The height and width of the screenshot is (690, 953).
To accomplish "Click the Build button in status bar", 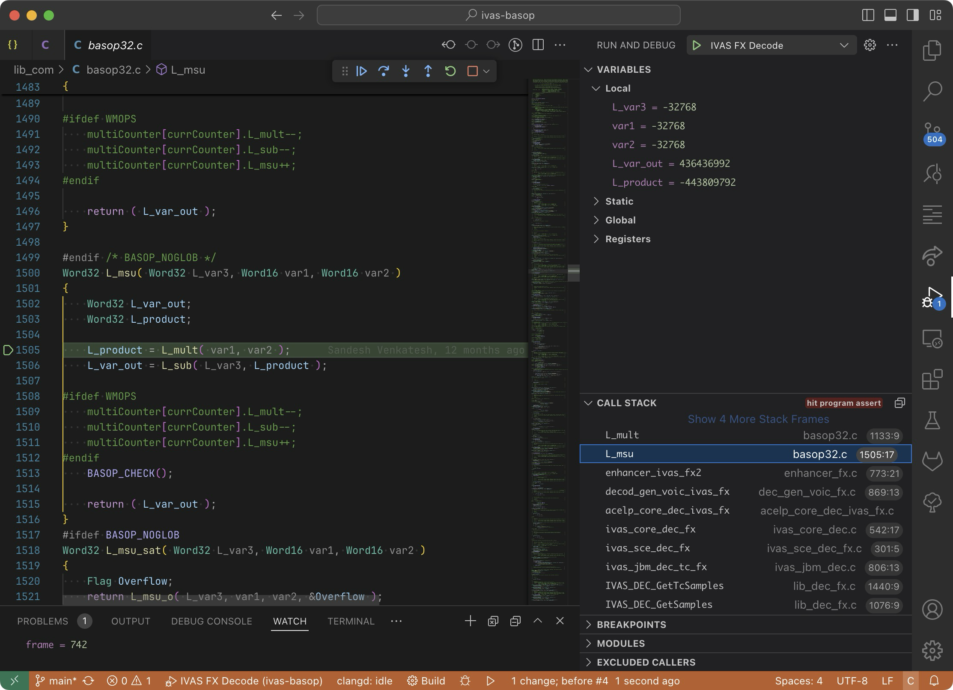I will [426, 681].
